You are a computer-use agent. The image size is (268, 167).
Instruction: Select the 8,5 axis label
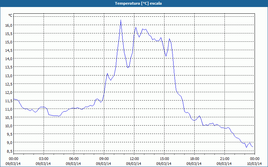coord(10,151)
